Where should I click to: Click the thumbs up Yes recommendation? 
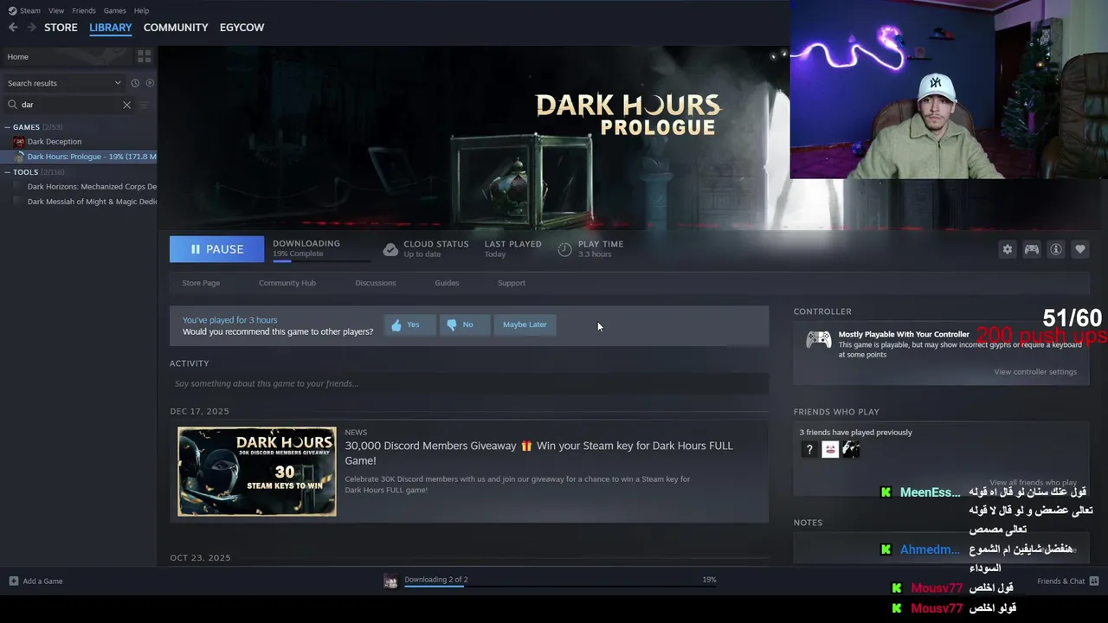tap(409, 324)
